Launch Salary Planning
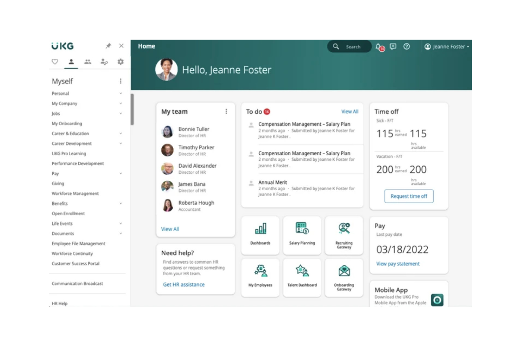 pos(302,234)
